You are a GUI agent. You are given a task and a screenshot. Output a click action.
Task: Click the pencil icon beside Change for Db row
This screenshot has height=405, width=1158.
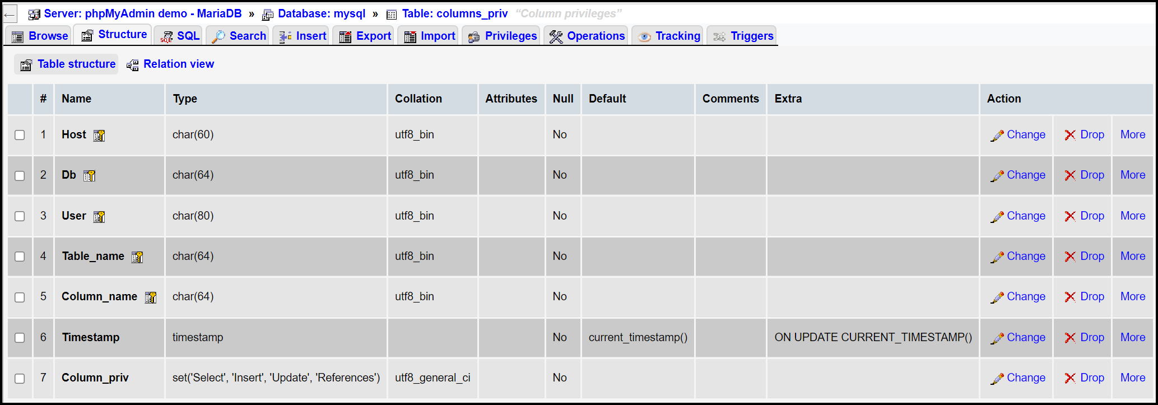click(x=997, y=175)
